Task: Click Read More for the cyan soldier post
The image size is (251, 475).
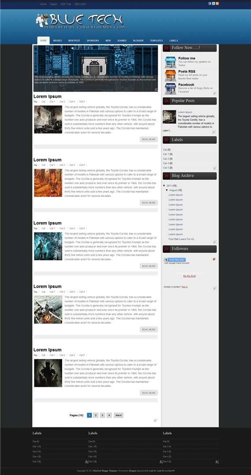Action: click(149, 266)
